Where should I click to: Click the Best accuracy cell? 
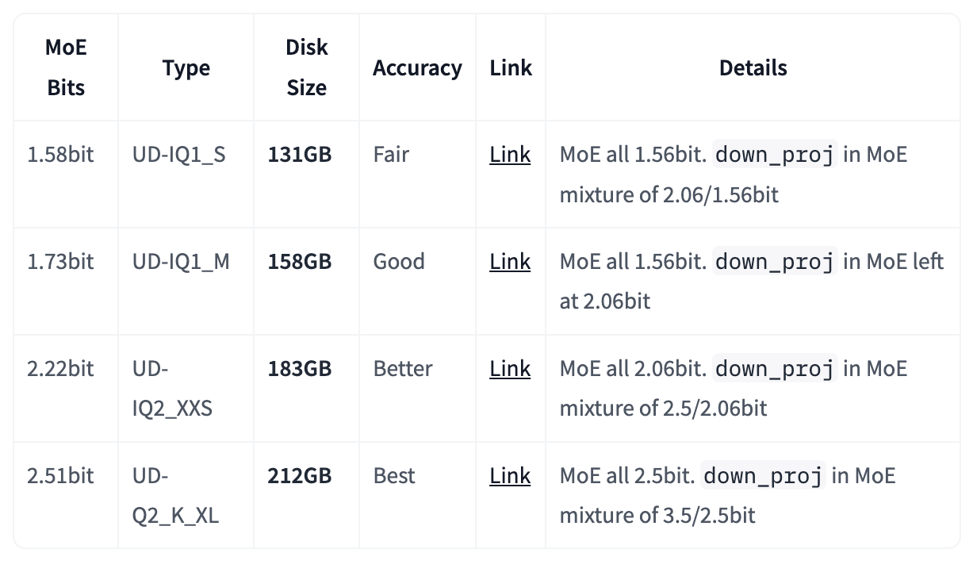[x=394, y=476]
